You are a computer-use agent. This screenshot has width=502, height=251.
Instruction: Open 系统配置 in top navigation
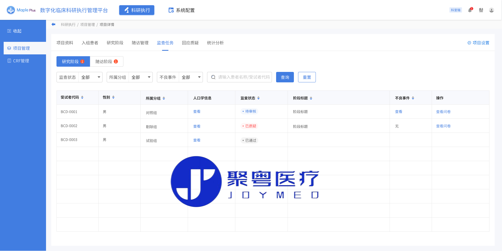click(x=182, y=10)
